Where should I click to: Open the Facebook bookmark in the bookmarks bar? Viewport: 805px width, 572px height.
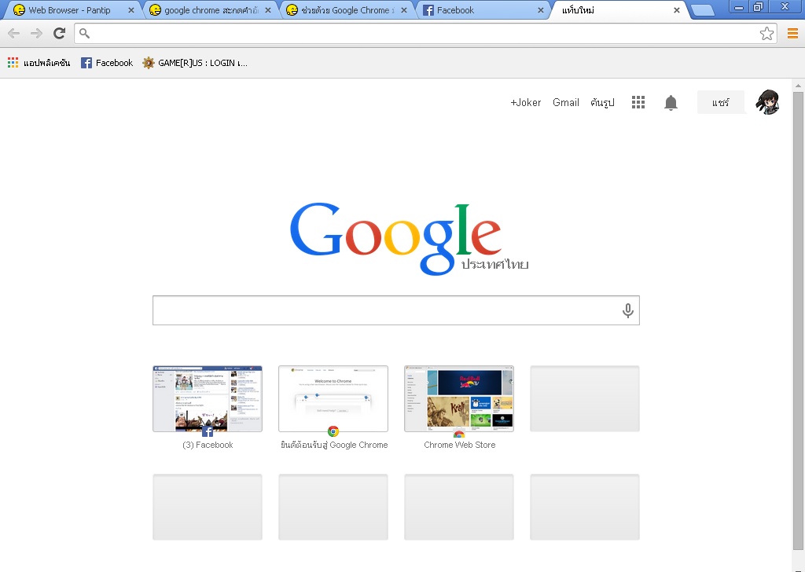pyautogui.click(x=107, y=63)
